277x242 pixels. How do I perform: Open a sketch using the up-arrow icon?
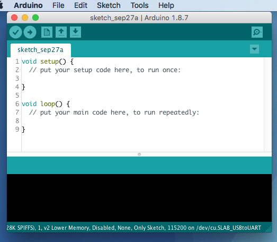[61, 32]
